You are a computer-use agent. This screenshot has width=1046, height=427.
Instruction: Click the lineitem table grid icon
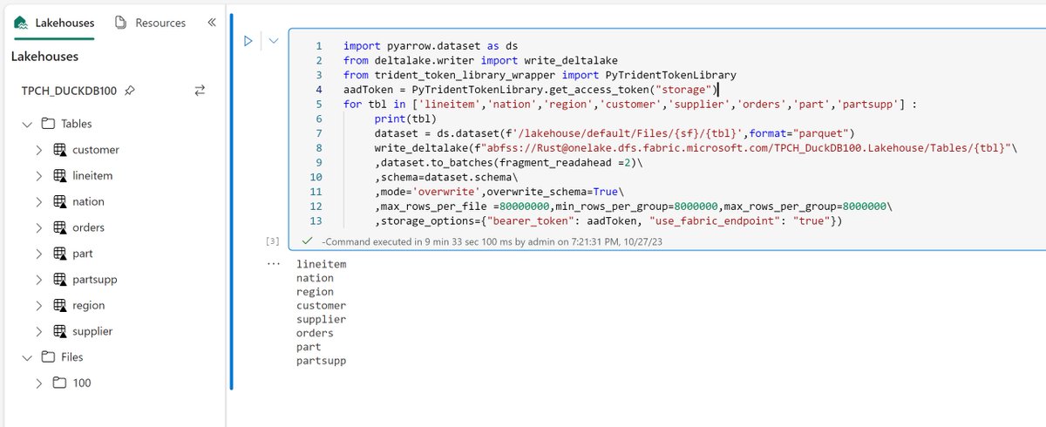[x=60, y=176]
